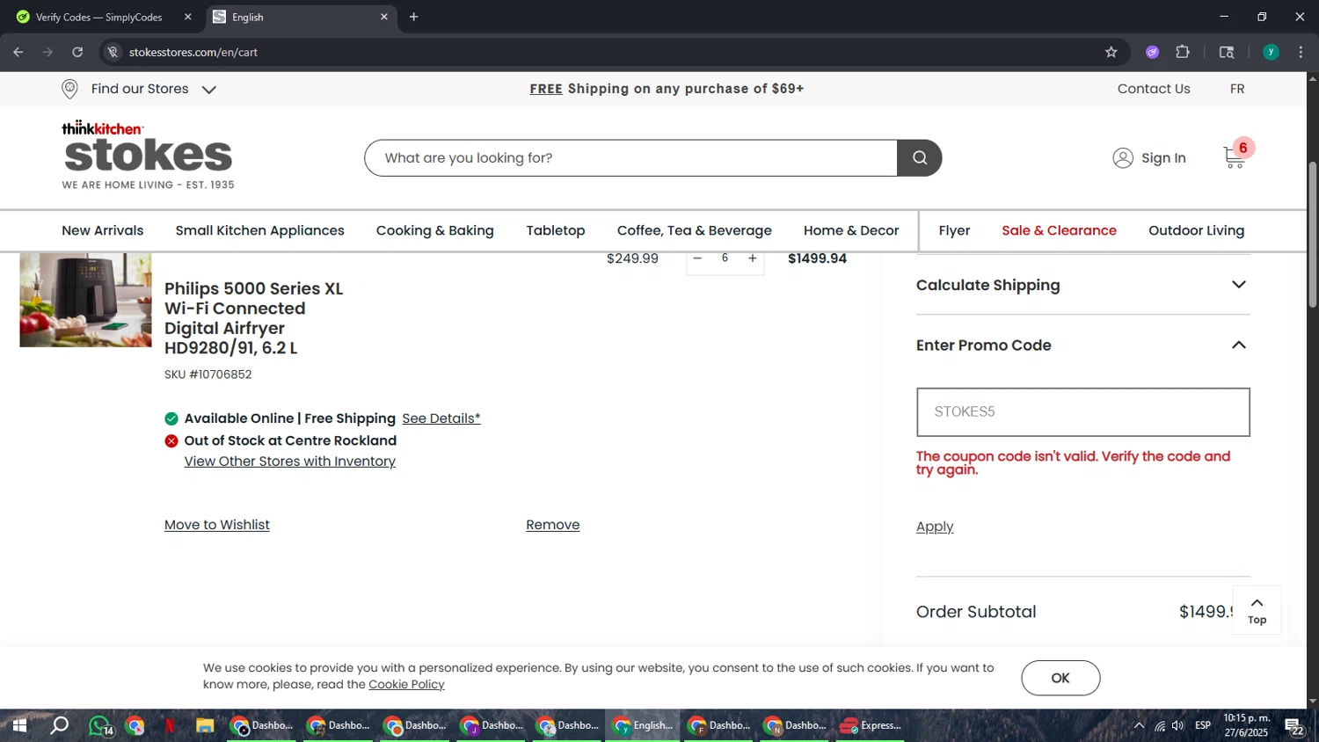Remove the airfryer from cart

click(x=553, y=525)
